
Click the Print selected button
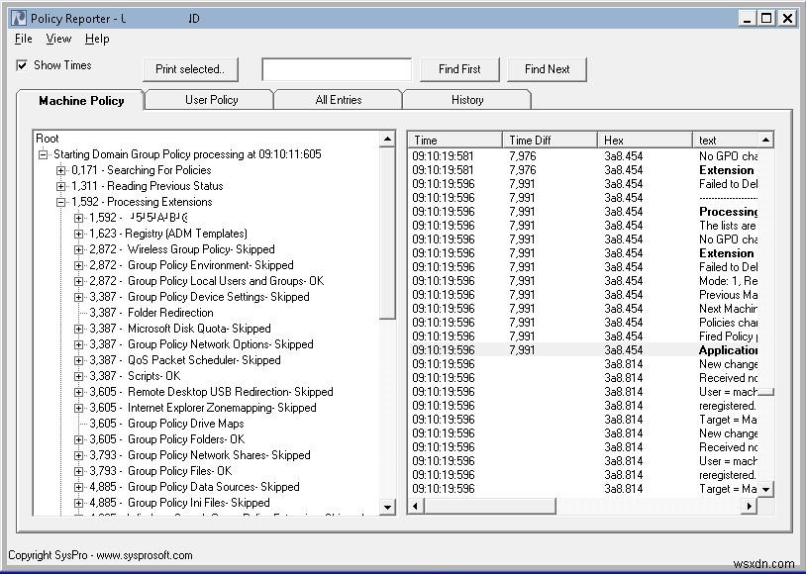pos(190,68)
